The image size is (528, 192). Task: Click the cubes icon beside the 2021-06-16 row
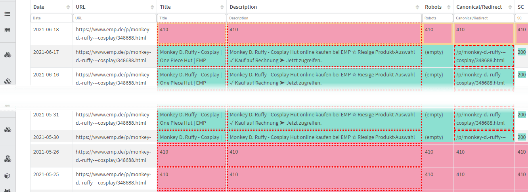click(7, 81)
